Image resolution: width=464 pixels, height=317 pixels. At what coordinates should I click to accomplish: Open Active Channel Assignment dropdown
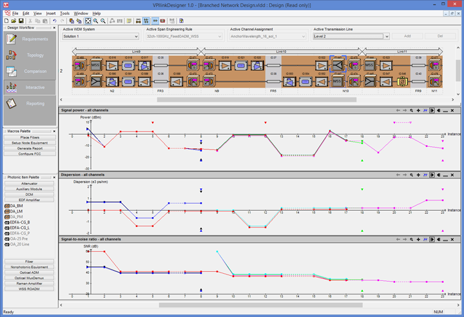[268, 37]
